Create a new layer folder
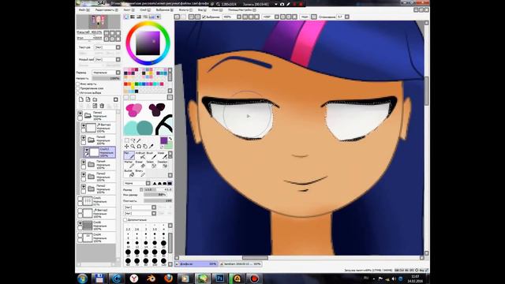This screenshot has height=284, width=505. click(x=95, y=99)
